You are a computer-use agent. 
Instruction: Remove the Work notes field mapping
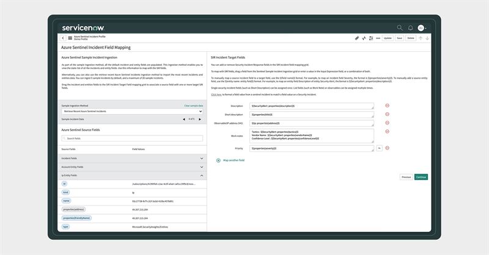388,131
